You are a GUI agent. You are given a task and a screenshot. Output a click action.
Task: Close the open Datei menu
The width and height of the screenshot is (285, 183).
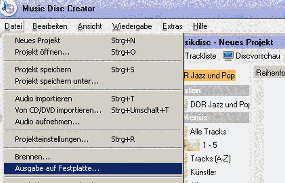[14, 26]
